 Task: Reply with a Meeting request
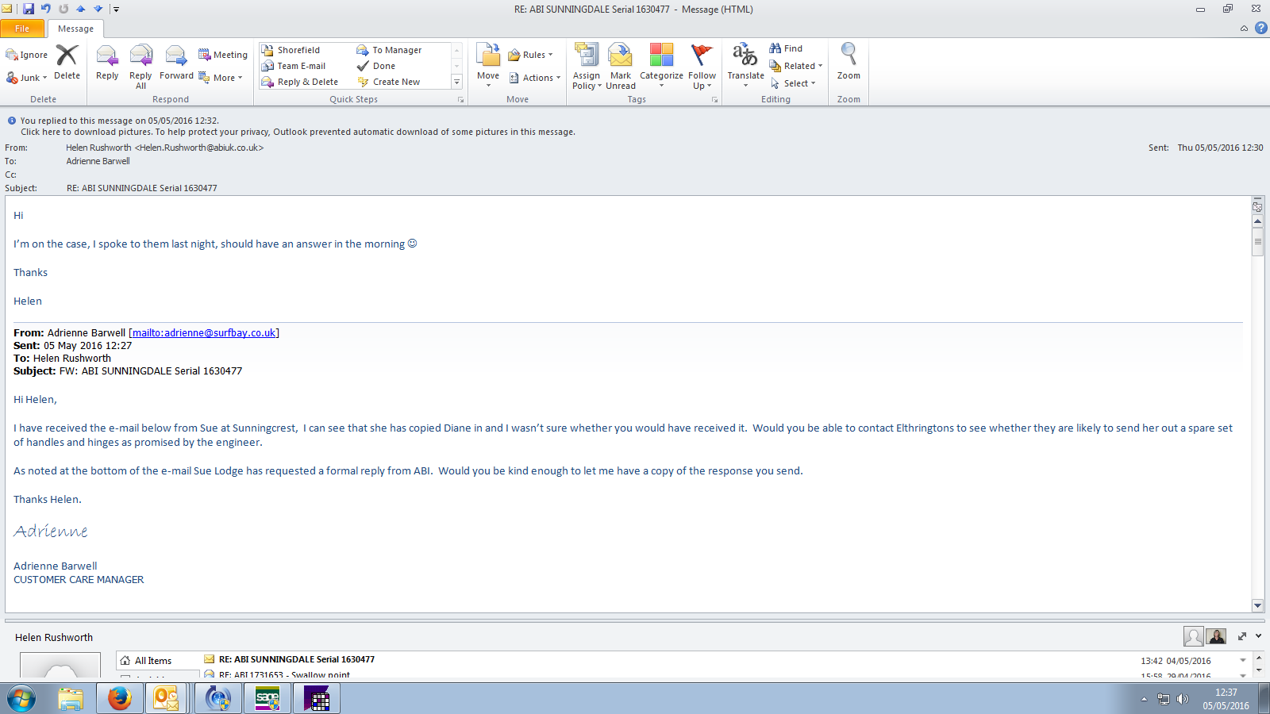(223, 55)
